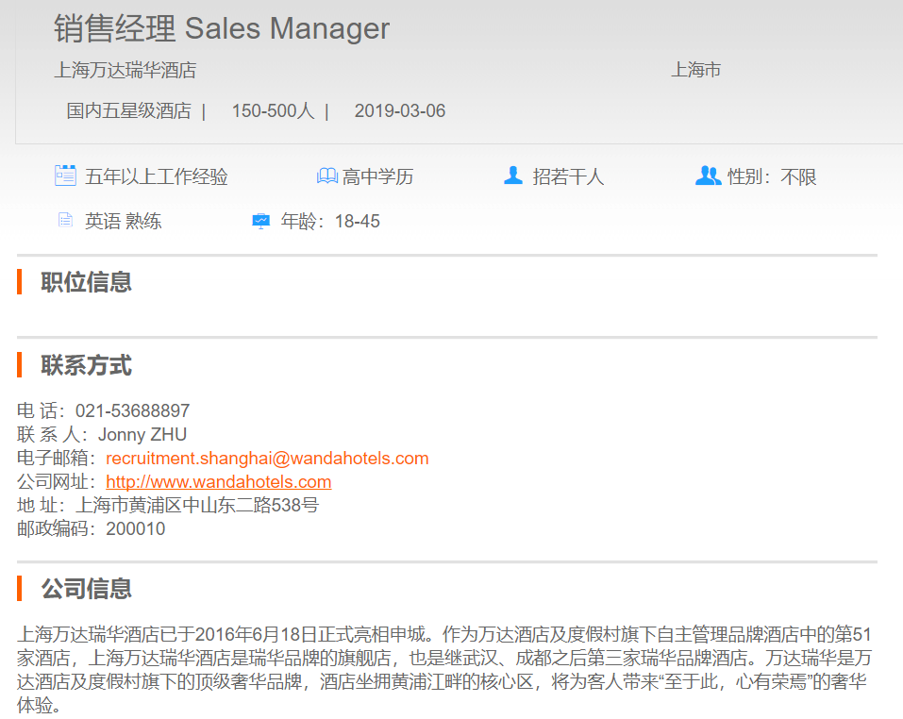Click the open book icon beside 高中学历
Image resolution: width=903 pixels, height=719 pixels.
tap(326, 176)
